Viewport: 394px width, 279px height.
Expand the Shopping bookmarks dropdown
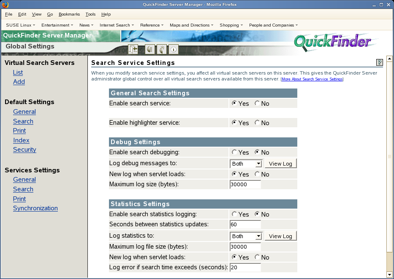231,25
